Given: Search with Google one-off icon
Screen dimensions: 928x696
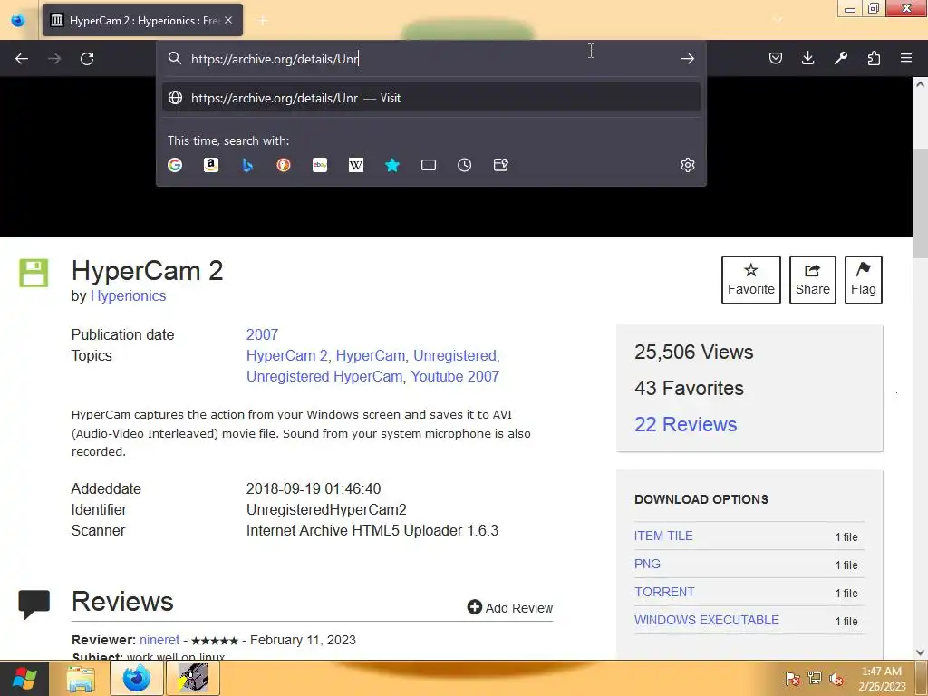Looking at the screenshot, I should [x=175, y=165].
